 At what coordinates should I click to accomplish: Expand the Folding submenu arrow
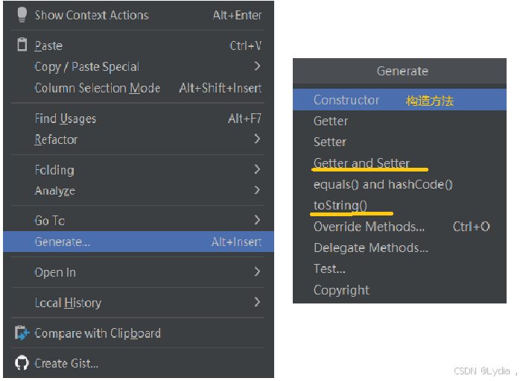pos(257,169)
